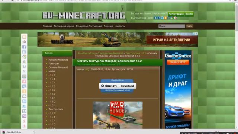
Task: Select version 1.6.4 under Моды
Action: pos(52,90)
